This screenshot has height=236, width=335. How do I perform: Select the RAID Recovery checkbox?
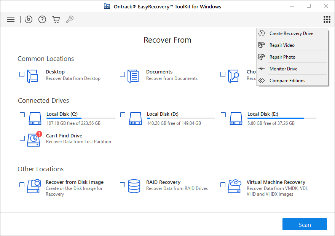(122, 185)
